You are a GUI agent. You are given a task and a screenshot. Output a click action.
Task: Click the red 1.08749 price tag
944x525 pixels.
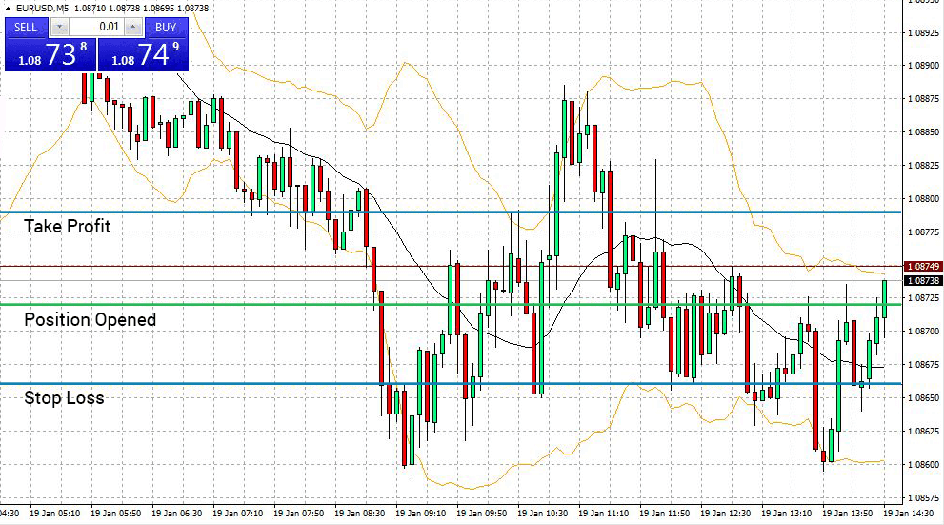[923, 266]
